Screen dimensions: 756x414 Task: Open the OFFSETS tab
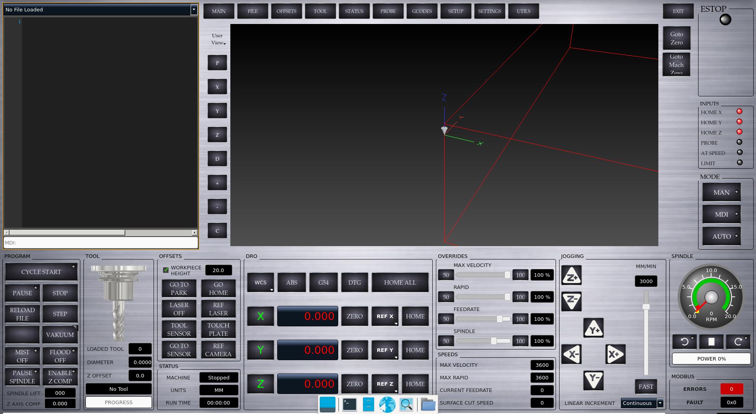pyautogui.click(x=286, y=11)
